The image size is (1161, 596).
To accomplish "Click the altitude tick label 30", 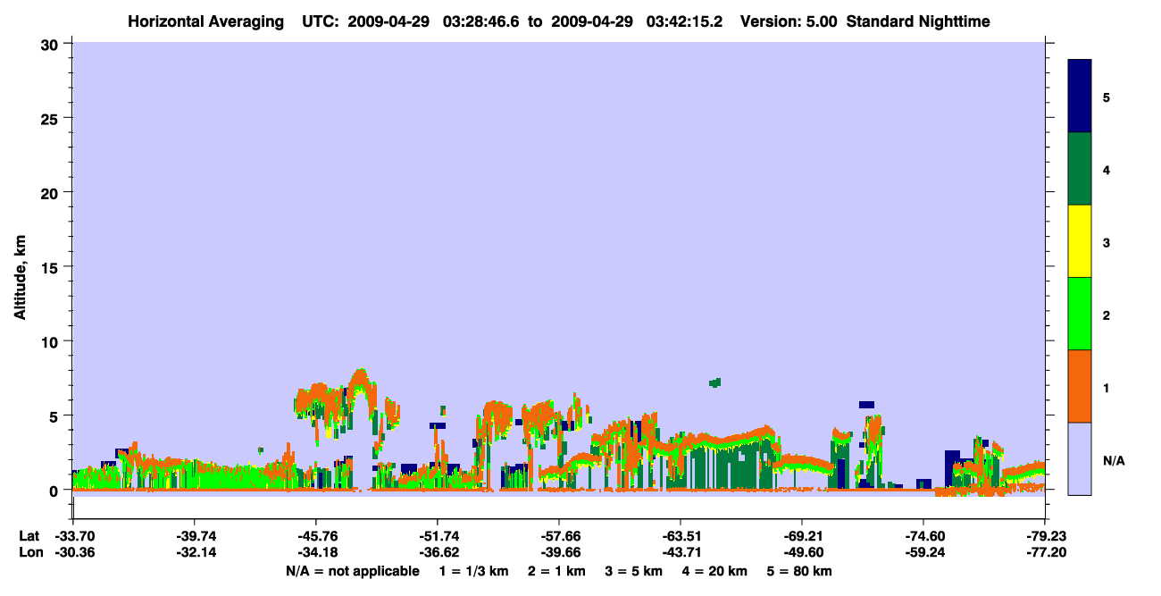I will pyautogui.click(x=52, y=44).
